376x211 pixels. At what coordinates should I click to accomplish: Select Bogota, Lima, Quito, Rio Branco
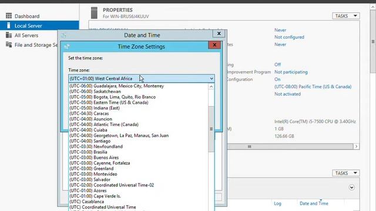112,97
